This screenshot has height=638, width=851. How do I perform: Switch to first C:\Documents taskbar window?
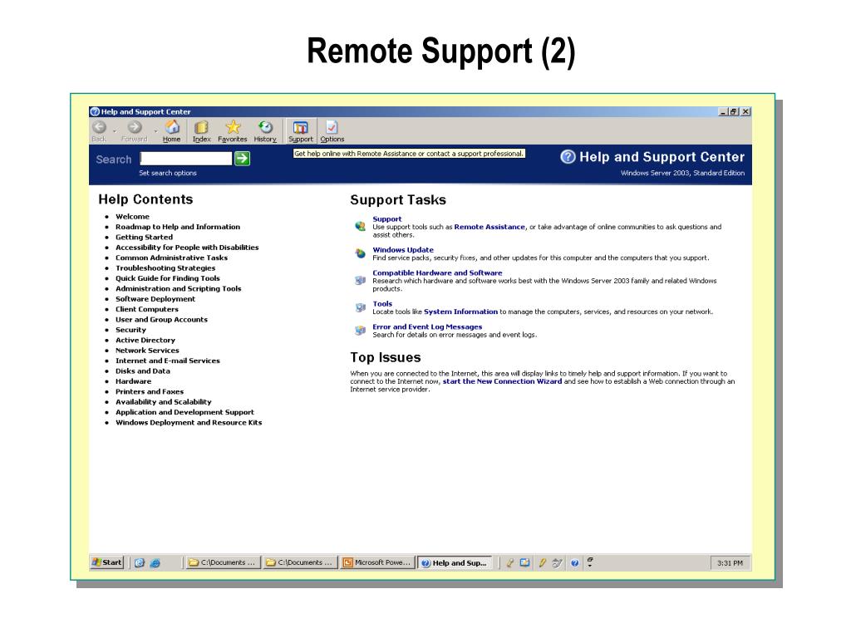[x=221, y=562]
